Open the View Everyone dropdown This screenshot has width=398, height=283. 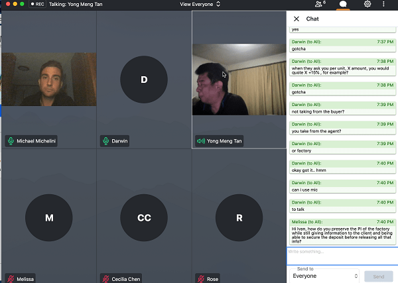pos(200,4)
